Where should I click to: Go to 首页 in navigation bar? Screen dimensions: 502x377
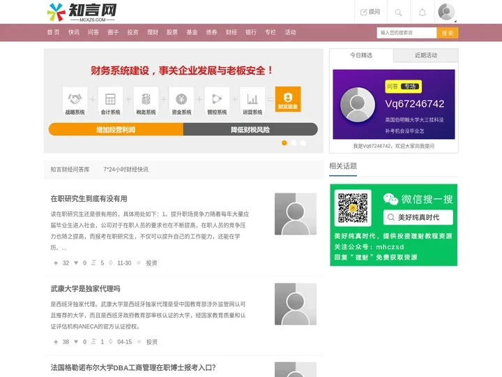point(53,32)
